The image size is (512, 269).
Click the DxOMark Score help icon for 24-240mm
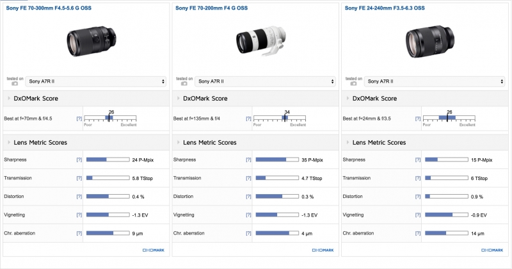tap(418, 119)
